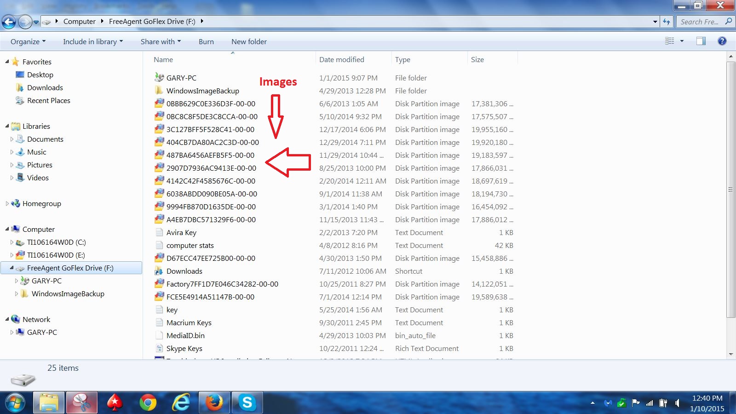The image size is (736, 414).
Task: Open the Share with menu
Action: coord(161,41)
